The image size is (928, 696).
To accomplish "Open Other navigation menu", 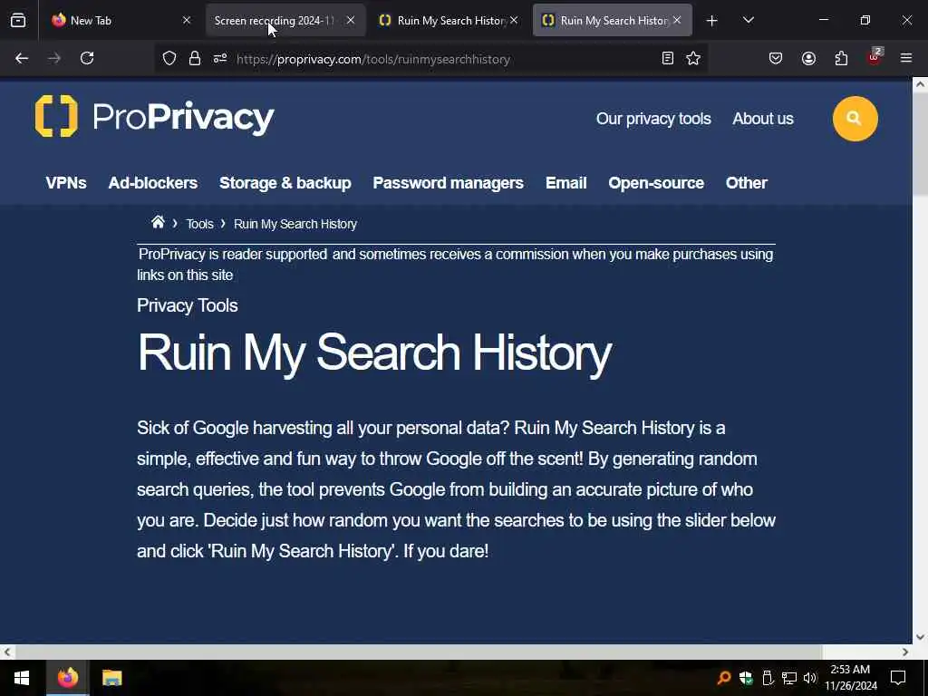I will tap(747, 183).
